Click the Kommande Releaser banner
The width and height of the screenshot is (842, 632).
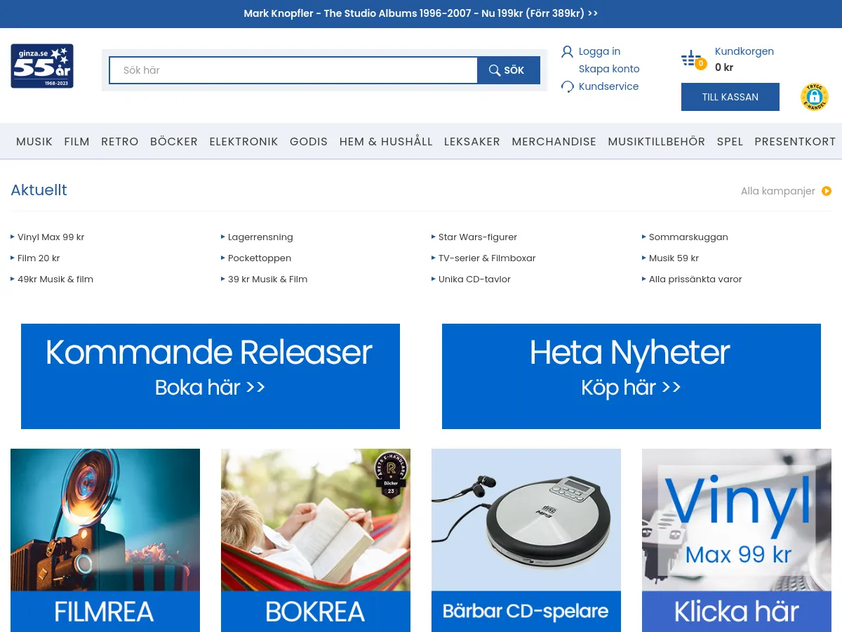(210, 376)
